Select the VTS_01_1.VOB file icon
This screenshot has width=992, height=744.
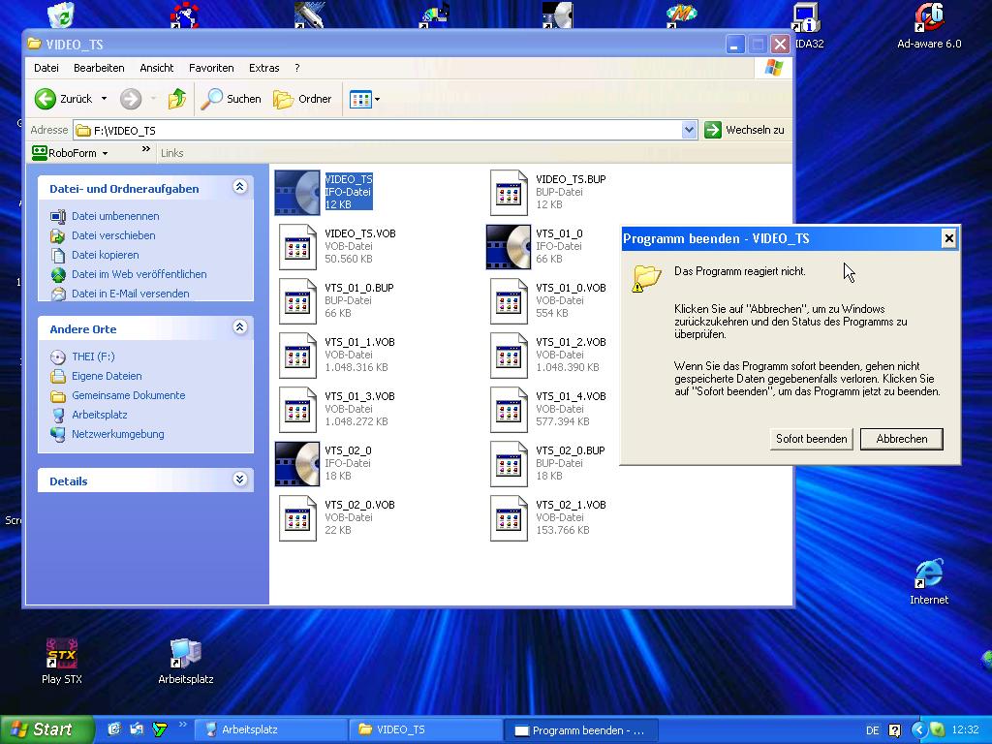(297, 356)
